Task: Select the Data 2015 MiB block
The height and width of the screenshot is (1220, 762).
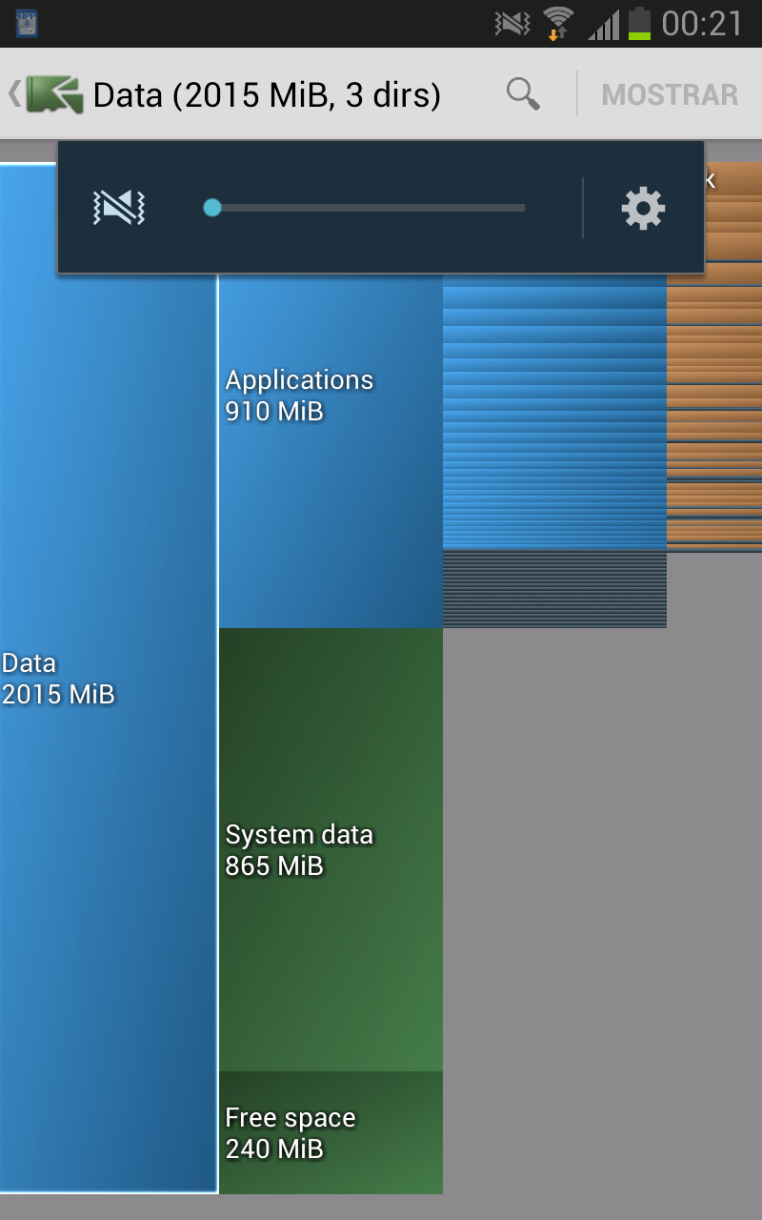Action: coord(109,678)
